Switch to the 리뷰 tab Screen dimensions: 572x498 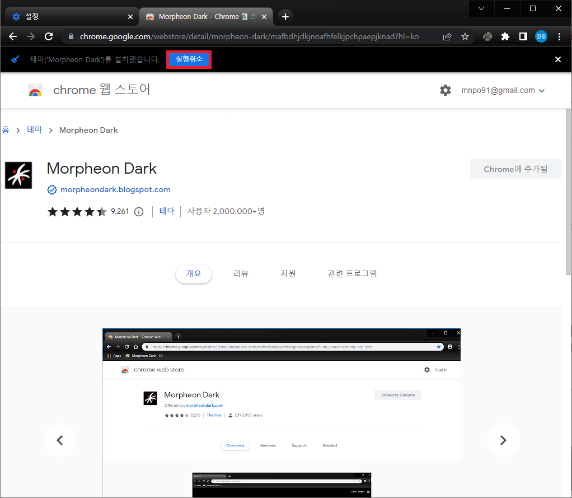pos(241,274)
